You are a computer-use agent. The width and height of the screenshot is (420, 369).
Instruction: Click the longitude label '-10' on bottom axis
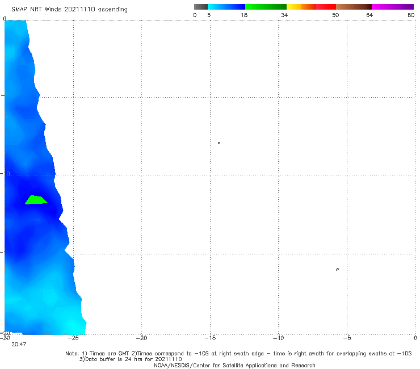(278, 338)
